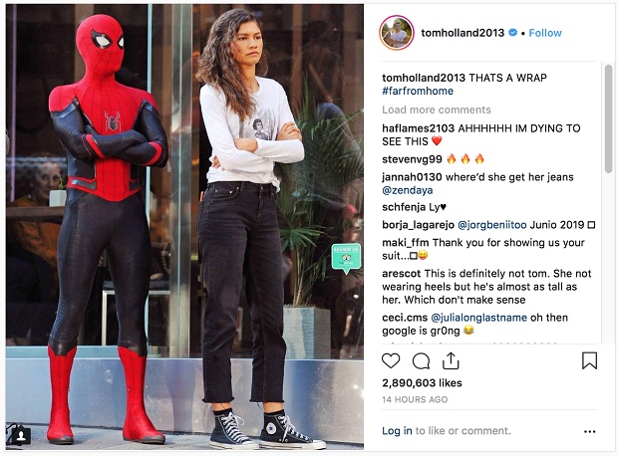
Task: Open the tomholland2013 username in header
Action: tap(463, 33)
